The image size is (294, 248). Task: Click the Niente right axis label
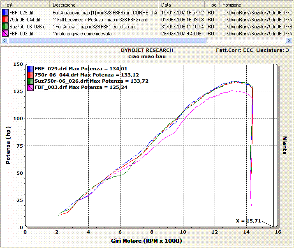point(284,145)
